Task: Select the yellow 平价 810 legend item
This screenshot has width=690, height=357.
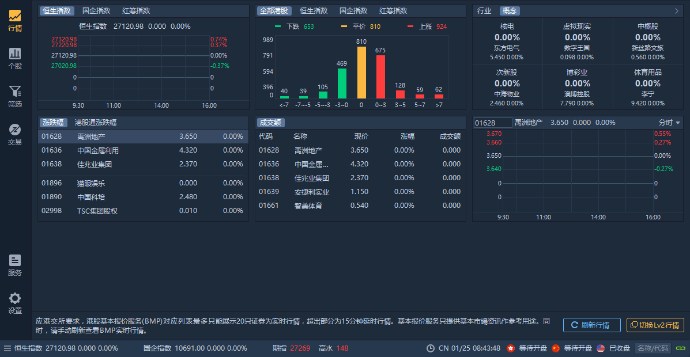Action: tap(361, 26)
